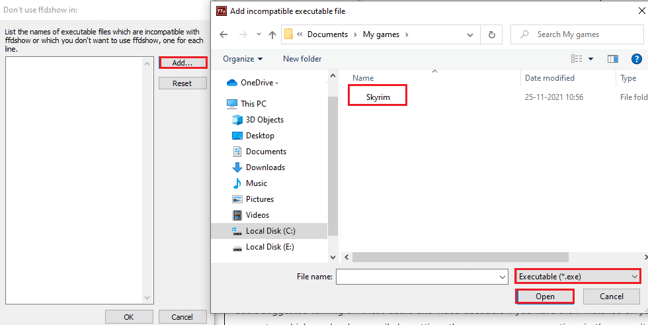Click Cancel in the ffdshow window

pos(182,317)
